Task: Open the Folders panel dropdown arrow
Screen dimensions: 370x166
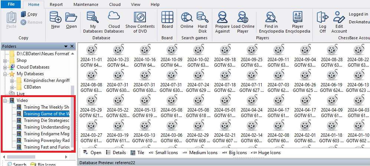Action: pos(66,46)
